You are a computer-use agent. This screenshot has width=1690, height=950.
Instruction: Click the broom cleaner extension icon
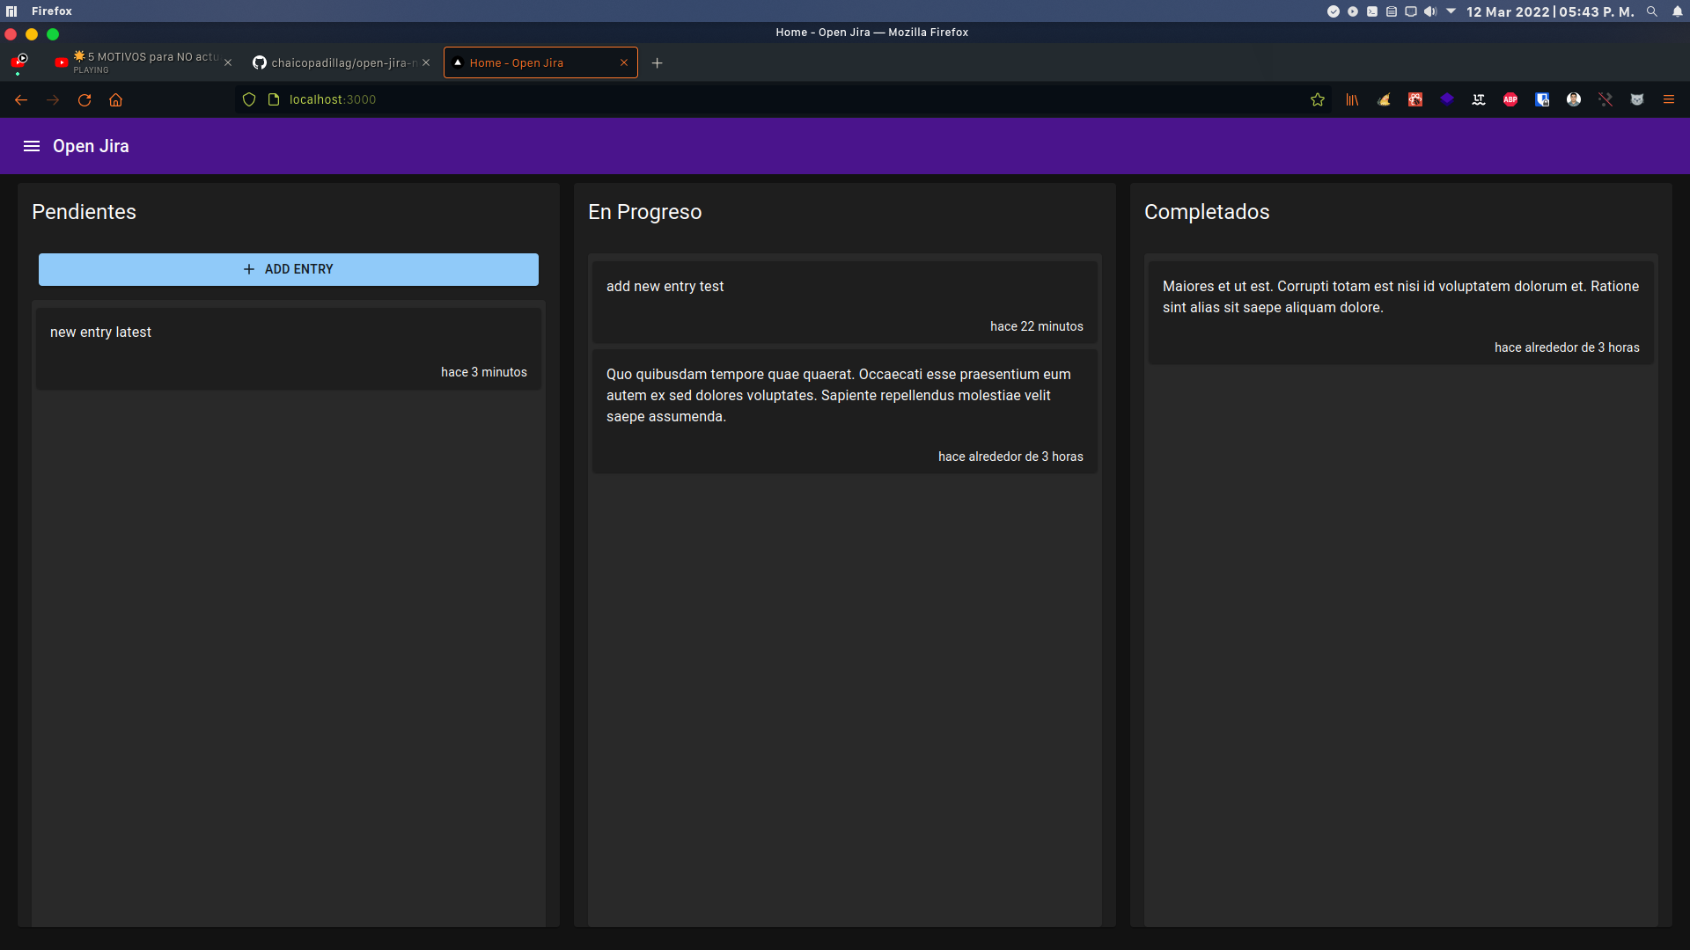click(1384, 100)
